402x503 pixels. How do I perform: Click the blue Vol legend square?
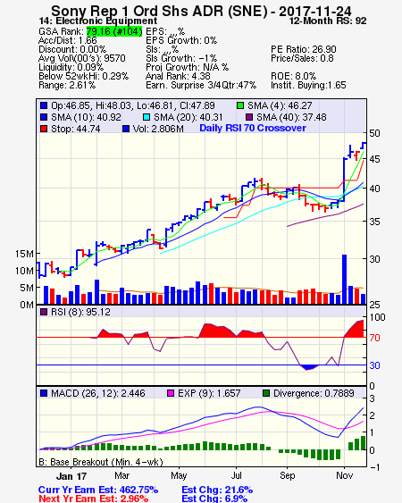tap(126, 129)
